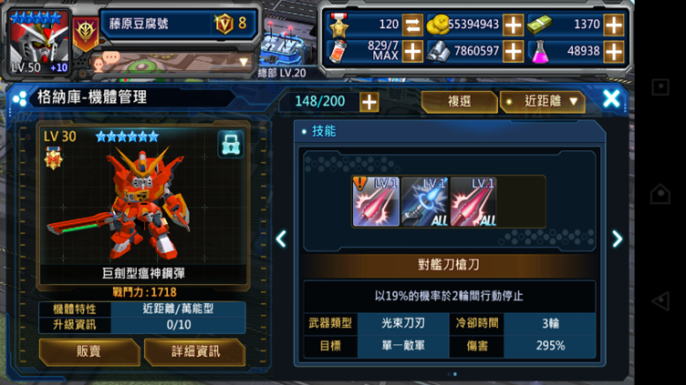Add gold coins with the plus button
Image resolution: width=686 pixels, height=385 pixels.
[x=514, y=25]
